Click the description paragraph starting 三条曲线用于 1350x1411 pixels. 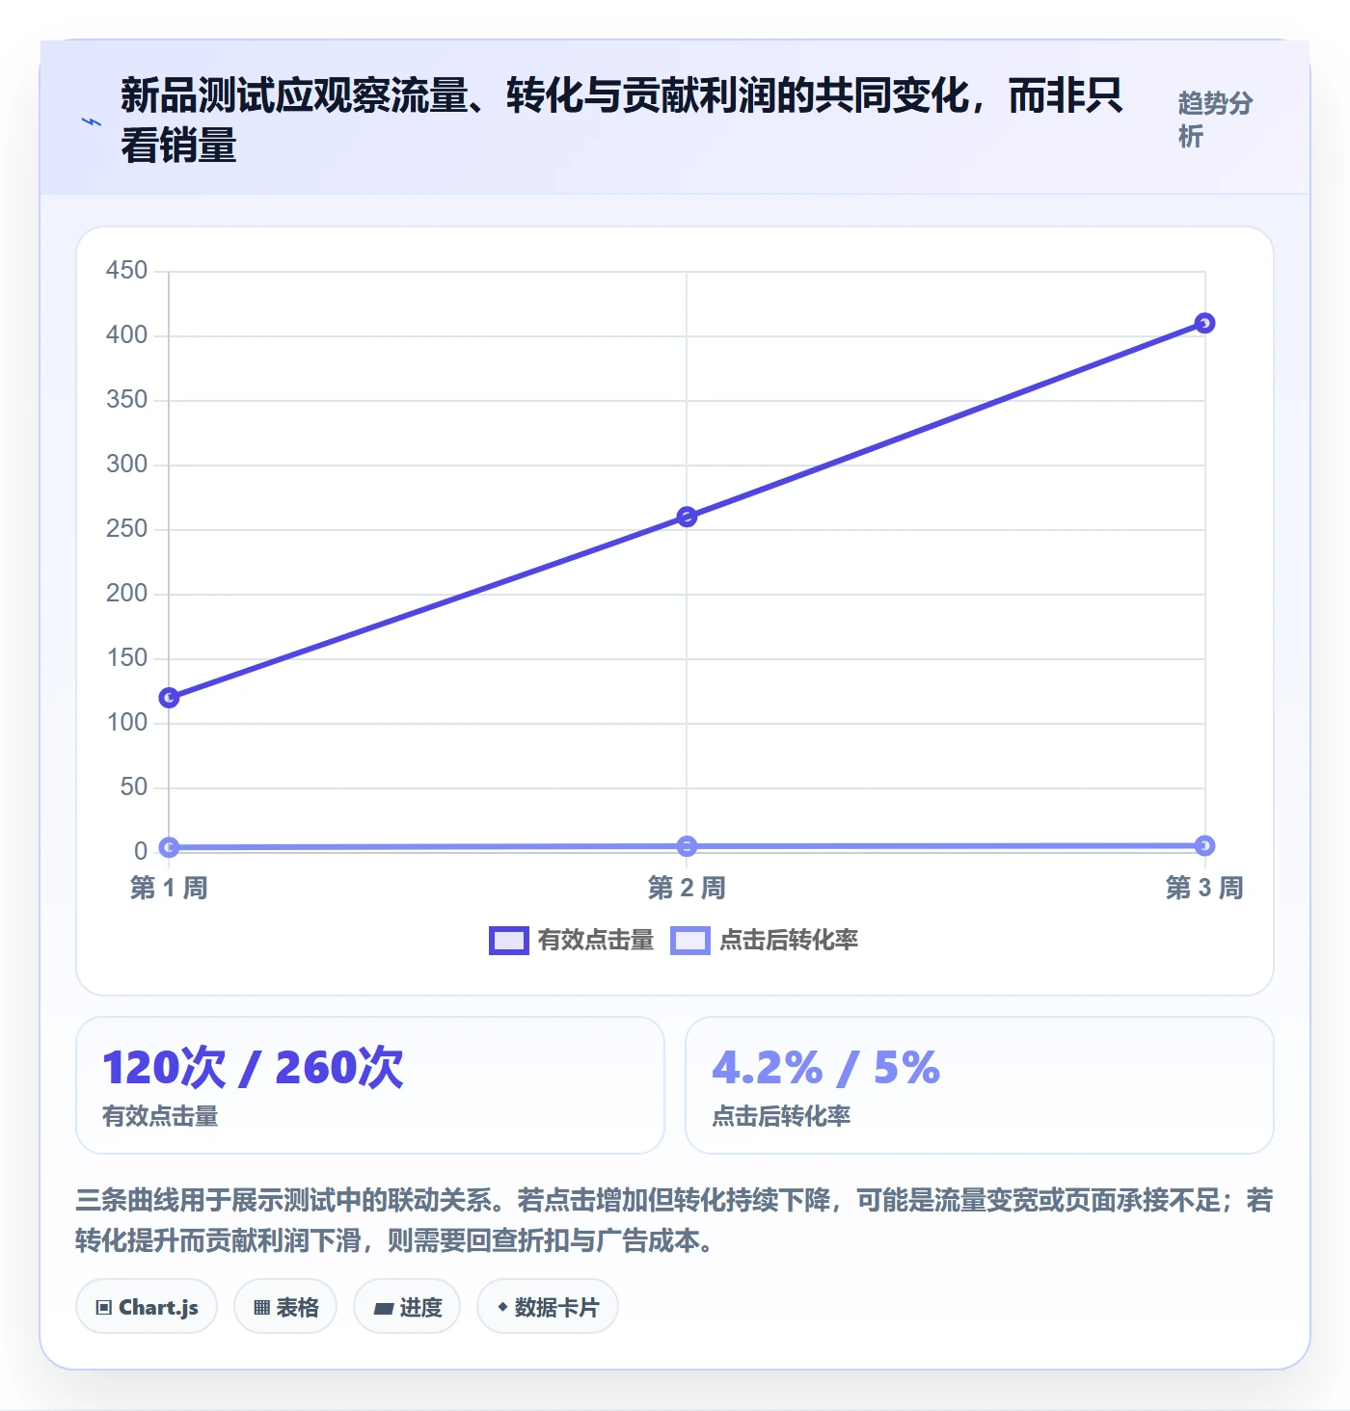674,1220
